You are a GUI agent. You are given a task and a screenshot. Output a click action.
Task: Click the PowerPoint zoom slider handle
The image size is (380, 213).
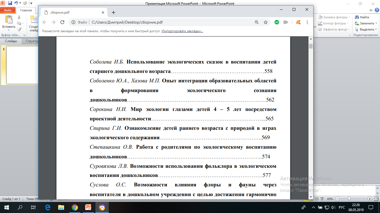point(349,199)
